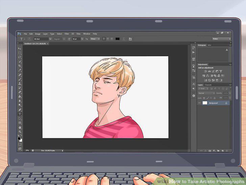Select the Pen tool

coord(20,110)
